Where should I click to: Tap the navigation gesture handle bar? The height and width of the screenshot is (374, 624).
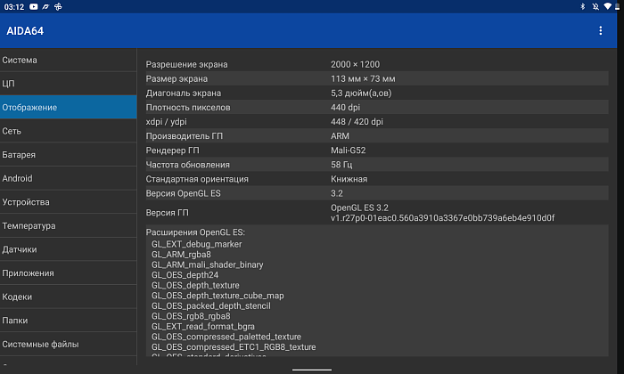tap(312, 370)
